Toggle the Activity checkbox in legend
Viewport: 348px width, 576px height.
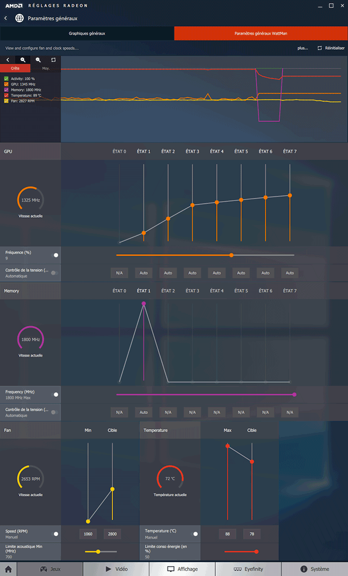[6, 79]
